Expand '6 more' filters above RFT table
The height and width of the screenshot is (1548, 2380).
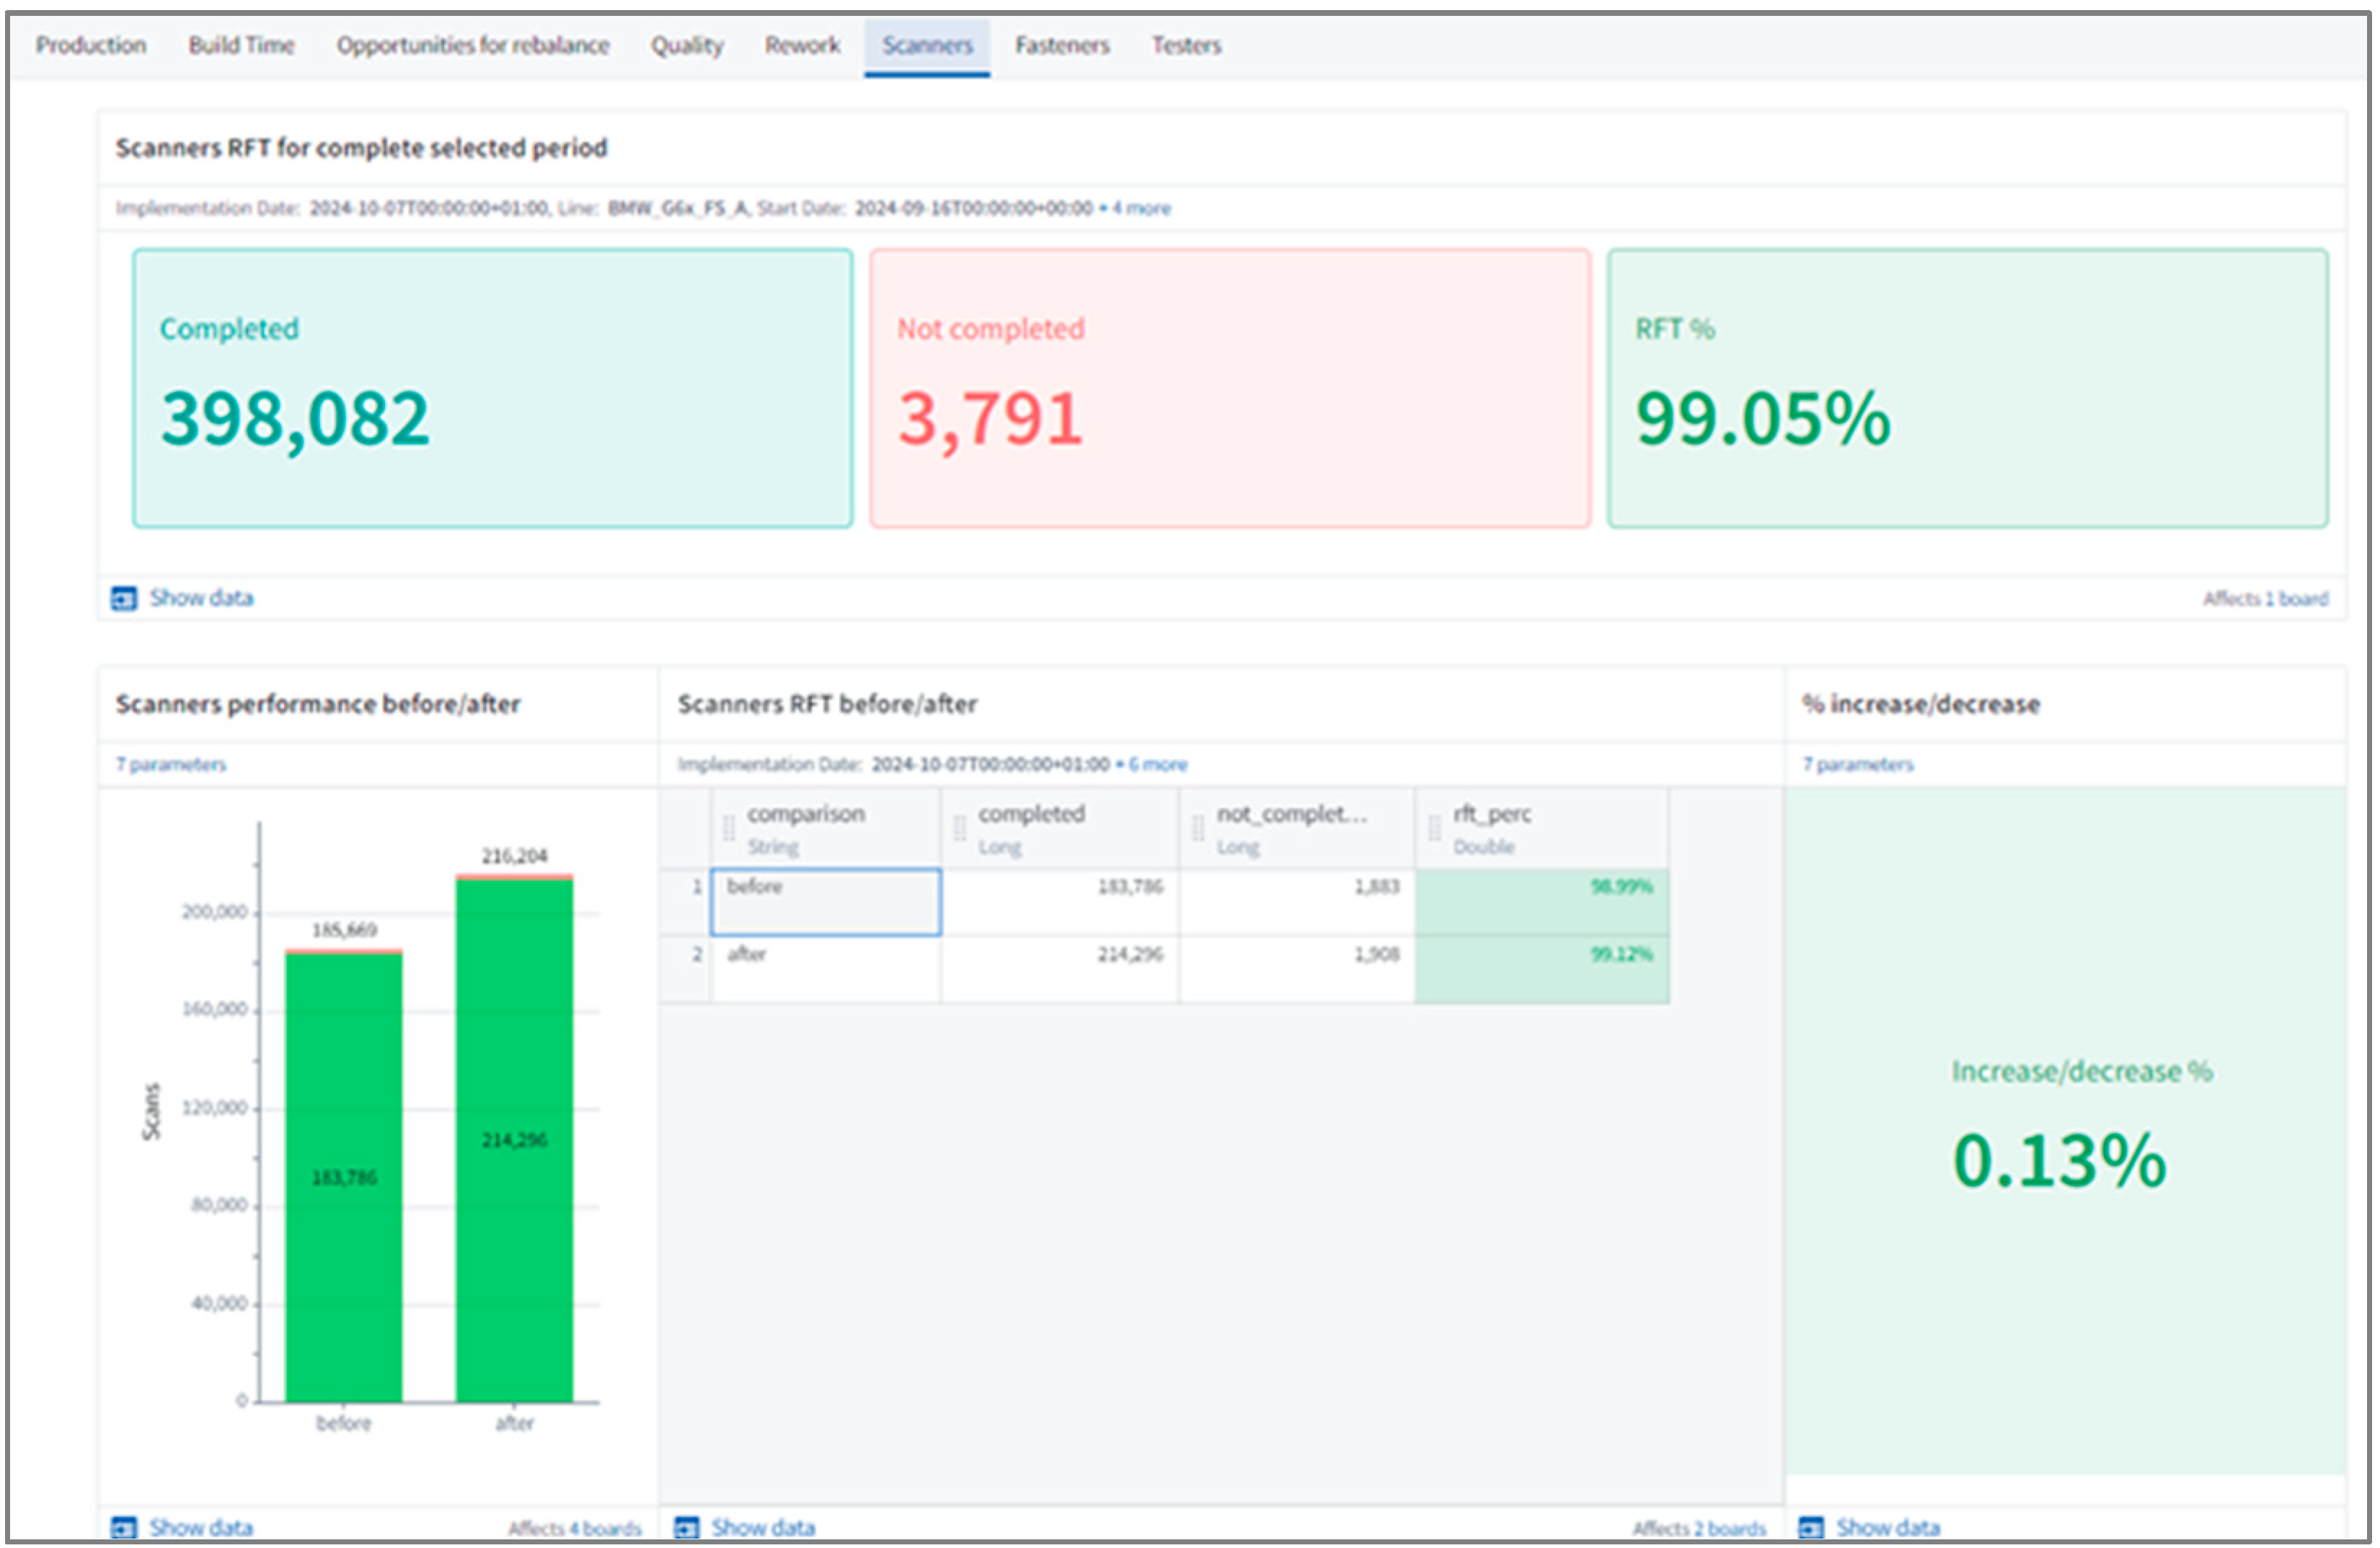point(1158,764)
